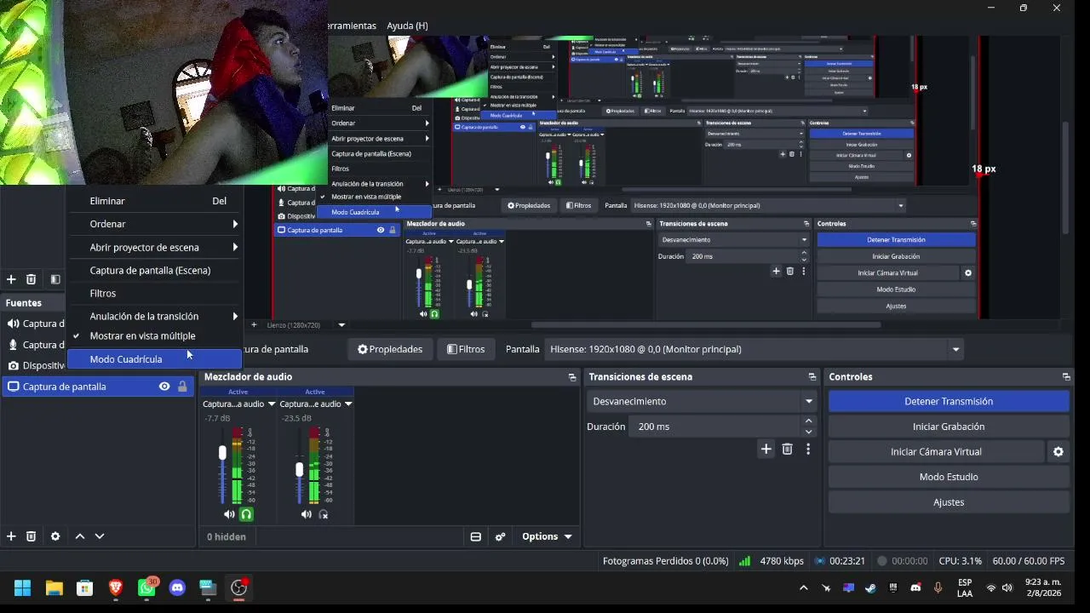Choose Eliminar in the context menu

155,201
